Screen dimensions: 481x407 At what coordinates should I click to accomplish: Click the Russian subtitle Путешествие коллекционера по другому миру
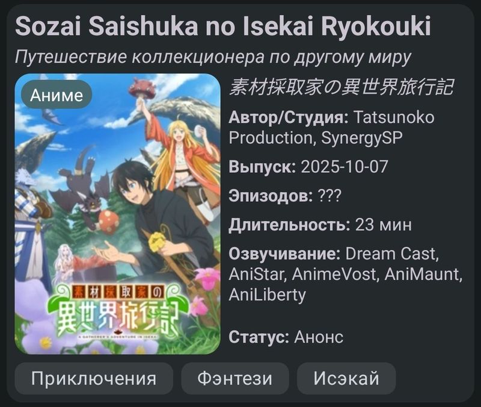[x=213, y=57]
